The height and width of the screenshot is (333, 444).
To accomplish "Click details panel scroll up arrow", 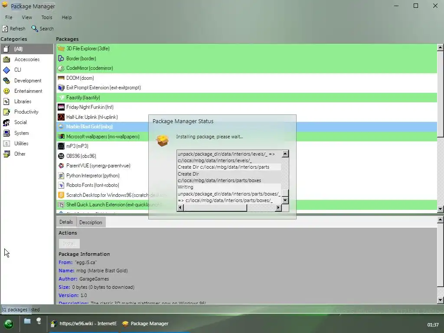I will click(441, 220).
